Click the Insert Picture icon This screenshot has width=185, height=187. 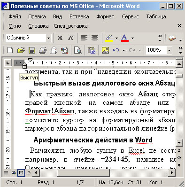(x=105, y=50)
